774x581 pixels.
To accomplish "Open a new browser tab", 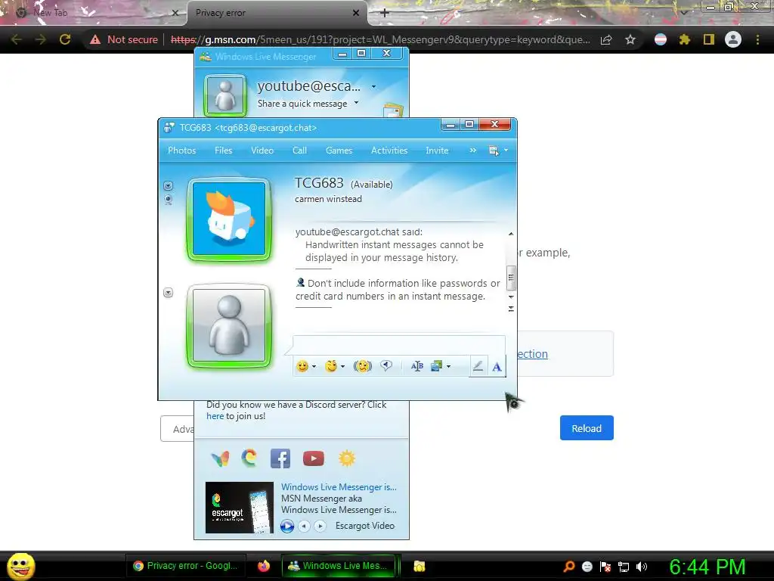I will 385,13.
